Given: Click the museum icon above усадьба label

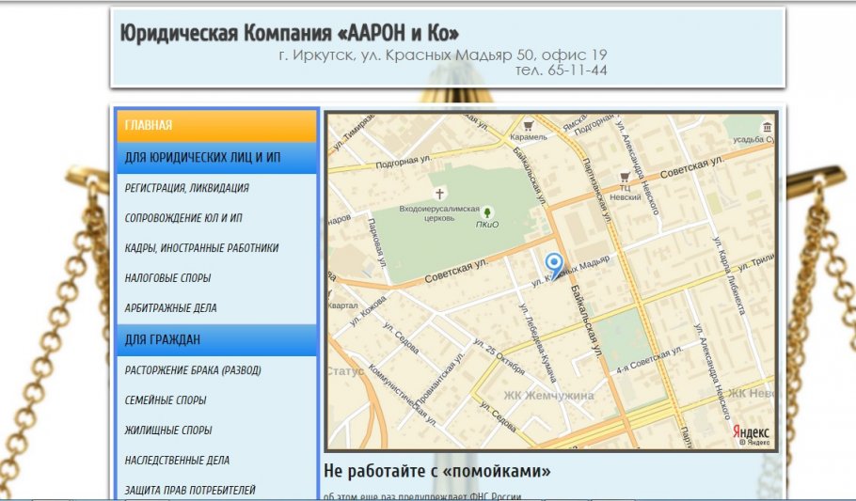Looking at the screenshot, I should click(769, 127).
